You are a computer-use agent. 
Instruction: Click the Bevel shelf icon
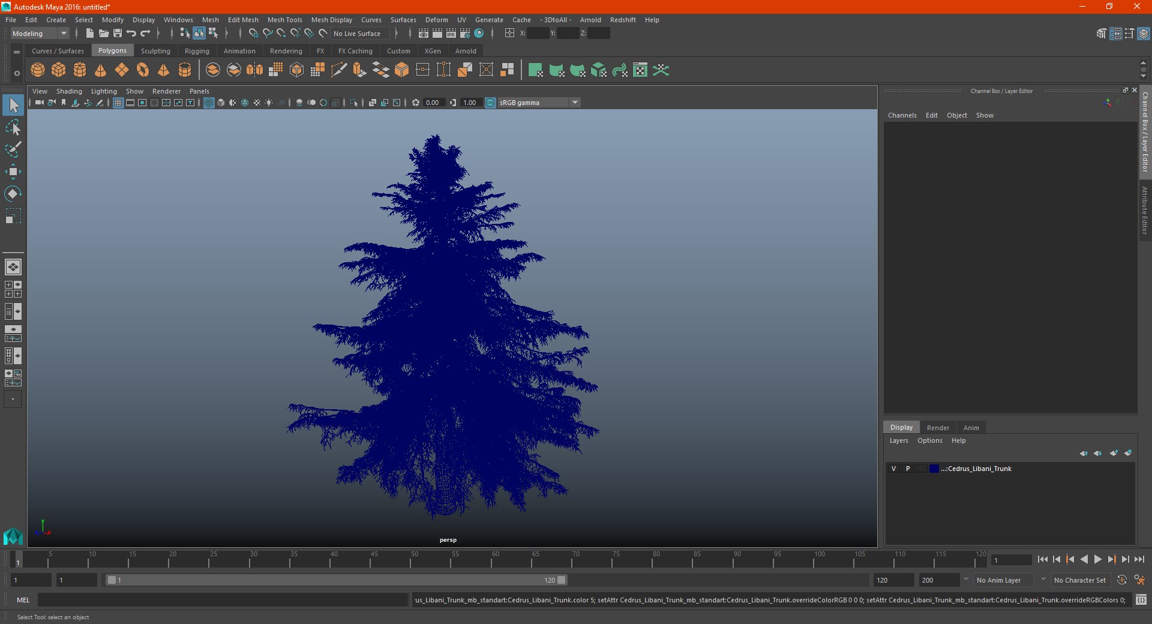[402, 70]
